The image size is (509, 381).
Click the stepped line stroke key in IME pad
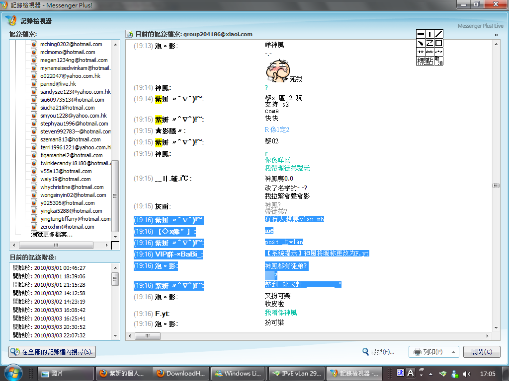pyautogui.click(x=438, y=52)
